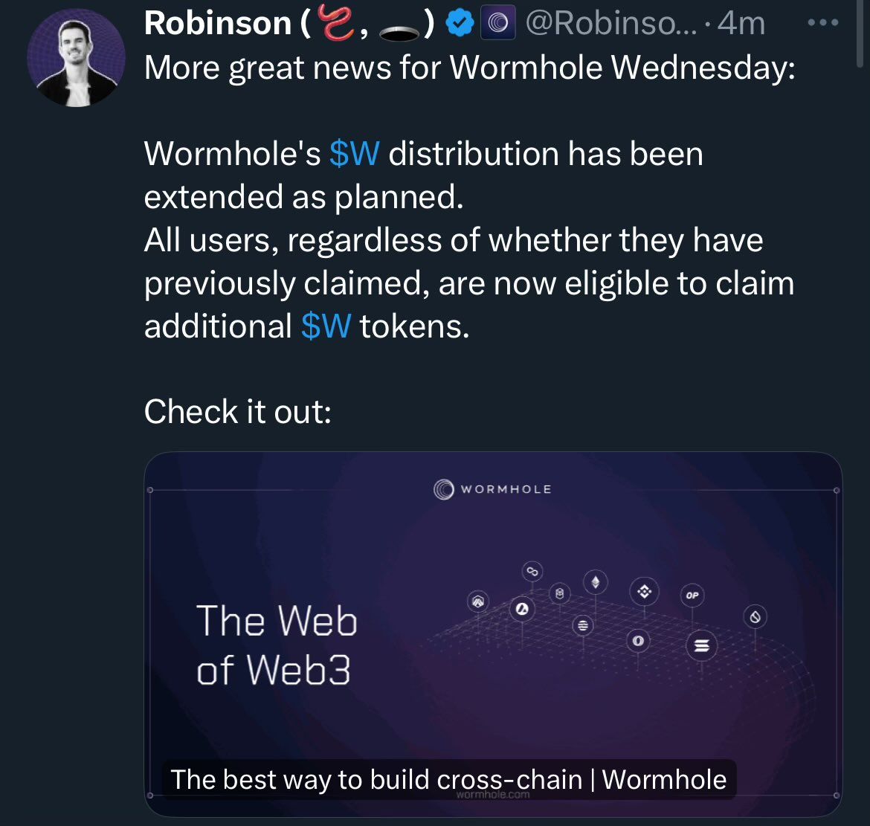Open 'The Web of Web3' preview card
Screen dimensions: 870x826
point(276,644)
